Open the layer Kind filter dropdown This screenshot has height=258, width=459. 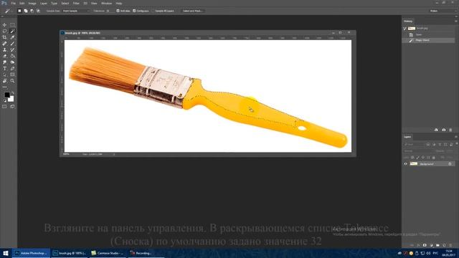[414, 145]
